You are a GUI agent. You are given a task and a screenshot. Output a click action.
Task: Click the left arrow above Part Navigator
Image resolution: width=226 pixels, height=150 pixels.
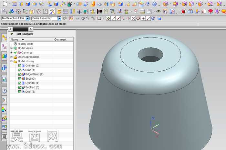(x=10, y=29)
